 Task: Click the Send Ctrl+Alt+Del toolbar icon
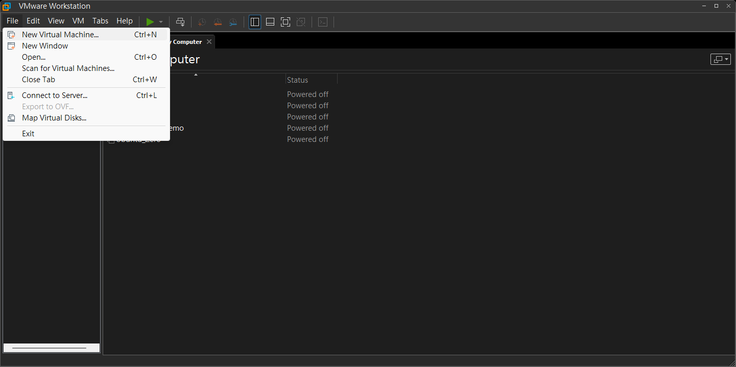[180, 21]
